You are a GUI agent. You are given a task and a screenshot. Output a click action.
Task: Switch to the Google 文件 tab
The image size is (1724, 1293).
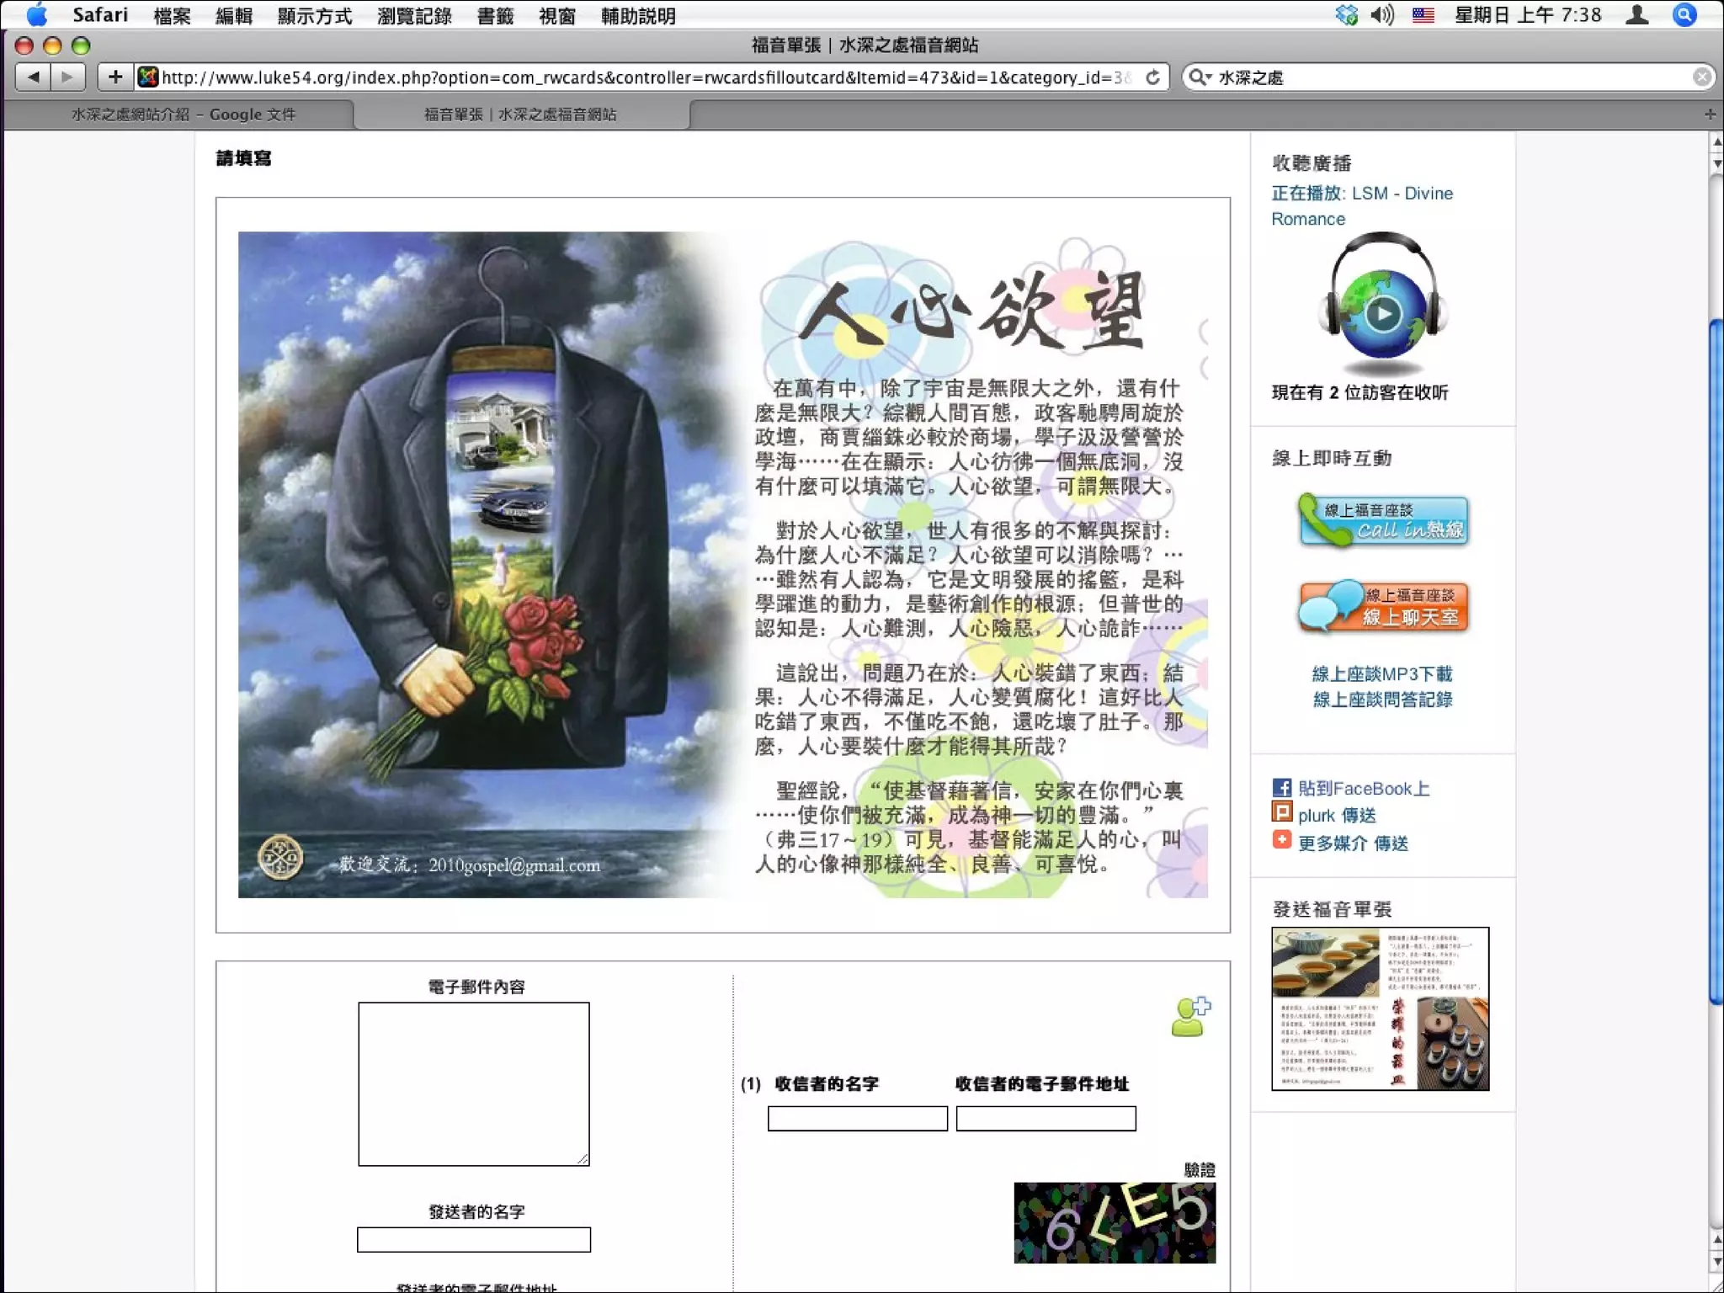click(183, 114)
